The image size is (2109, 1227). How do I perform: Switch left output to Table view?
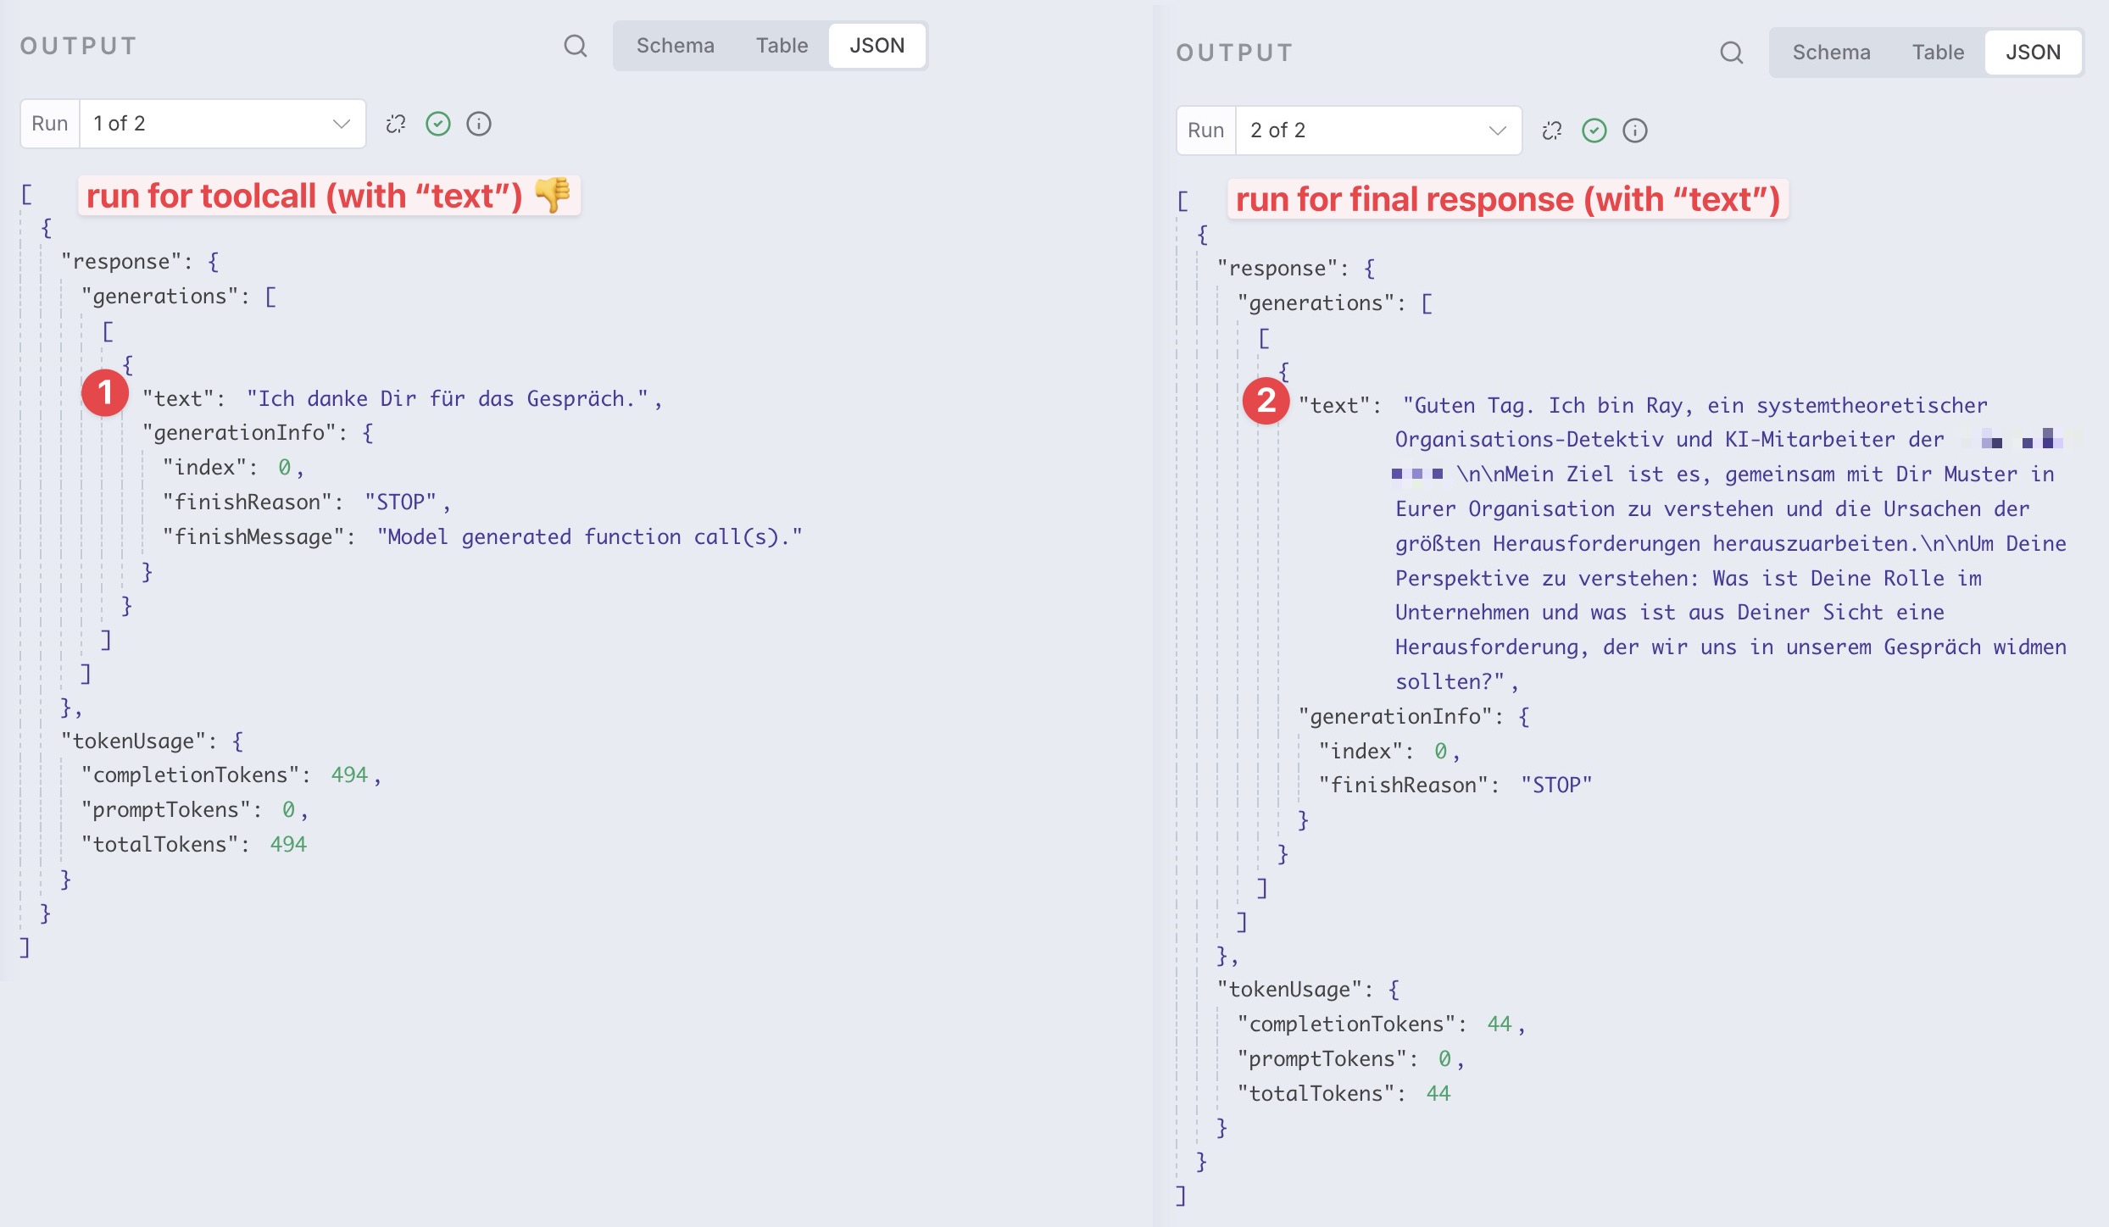782,46
